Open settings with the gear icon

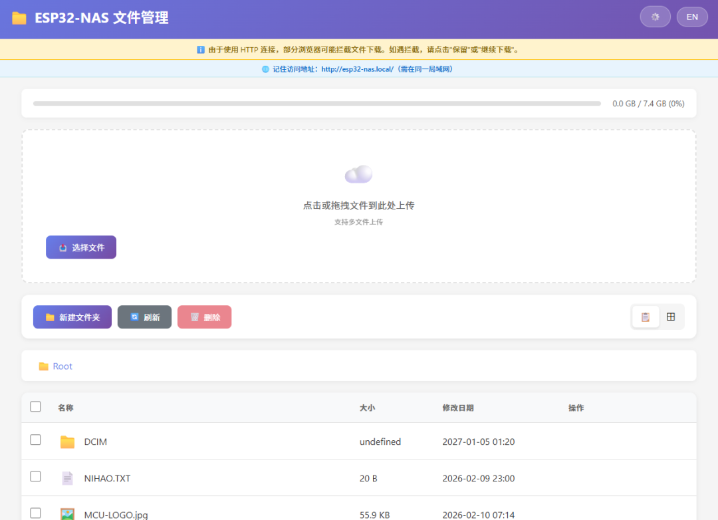point(655,16)
